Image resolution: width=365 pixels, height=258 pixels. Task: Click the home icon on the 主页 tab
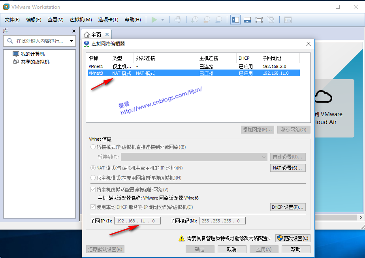[87, 35]
